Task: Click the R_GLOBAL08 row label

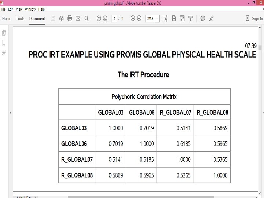Action: 77,175
